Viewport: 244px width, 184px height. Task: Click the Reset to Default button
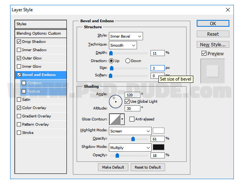tap(148, 167)
